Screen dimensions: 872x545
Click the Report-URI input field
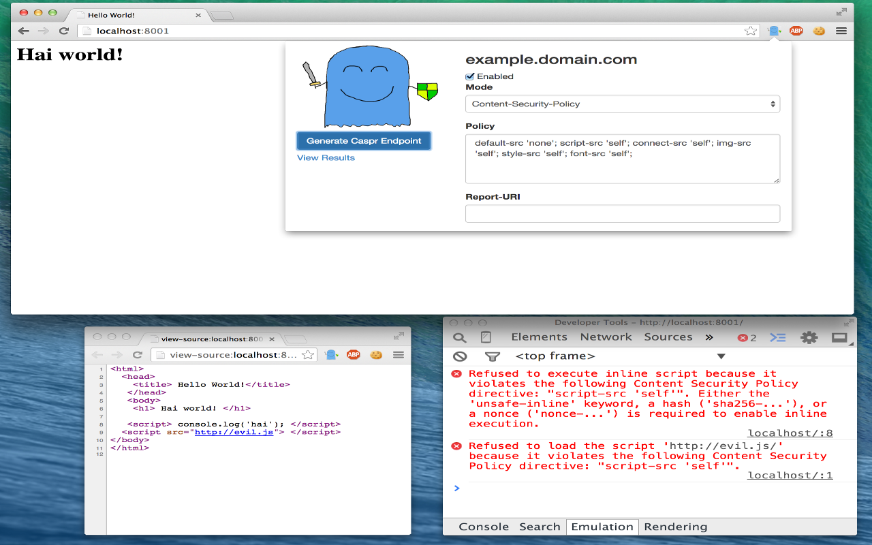623,214
